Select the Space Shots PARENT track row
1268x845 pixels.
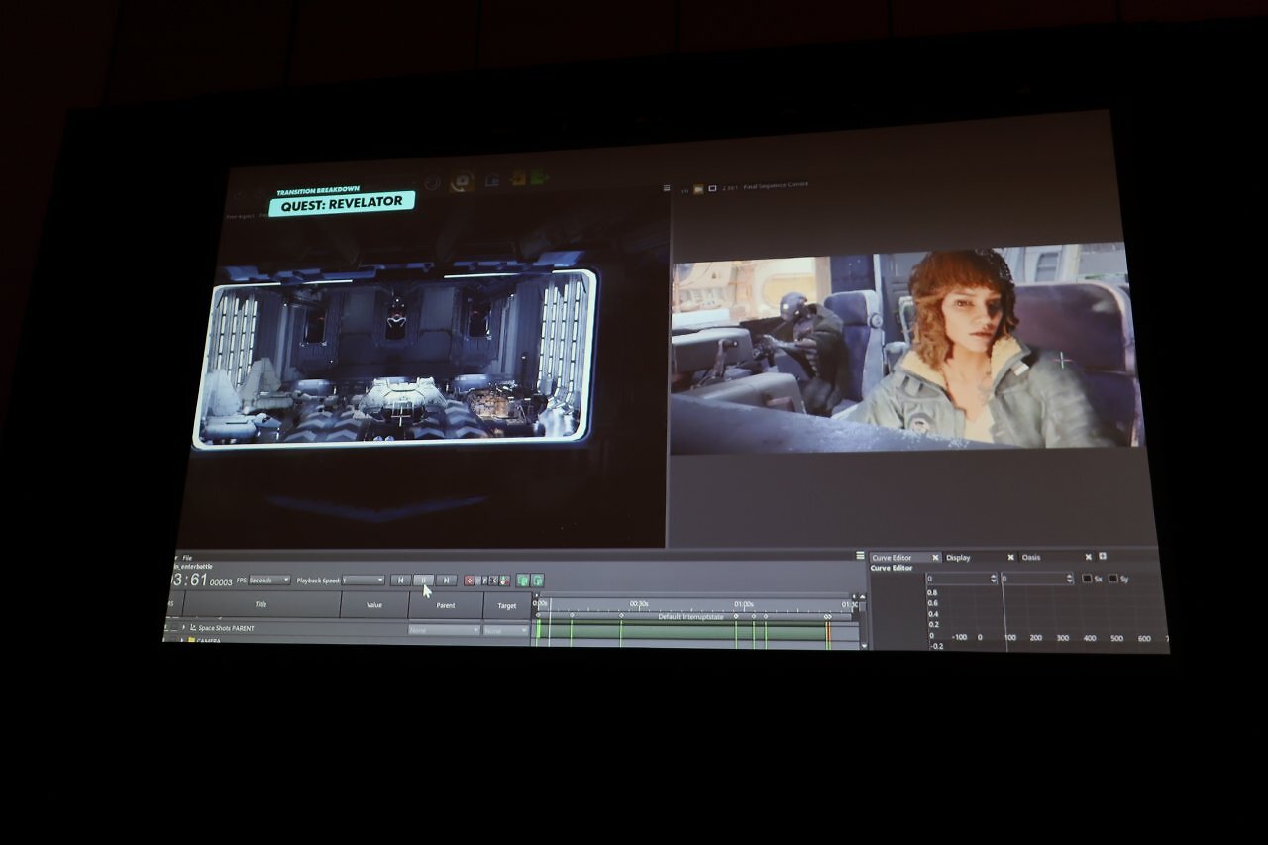tap(347, 629)
